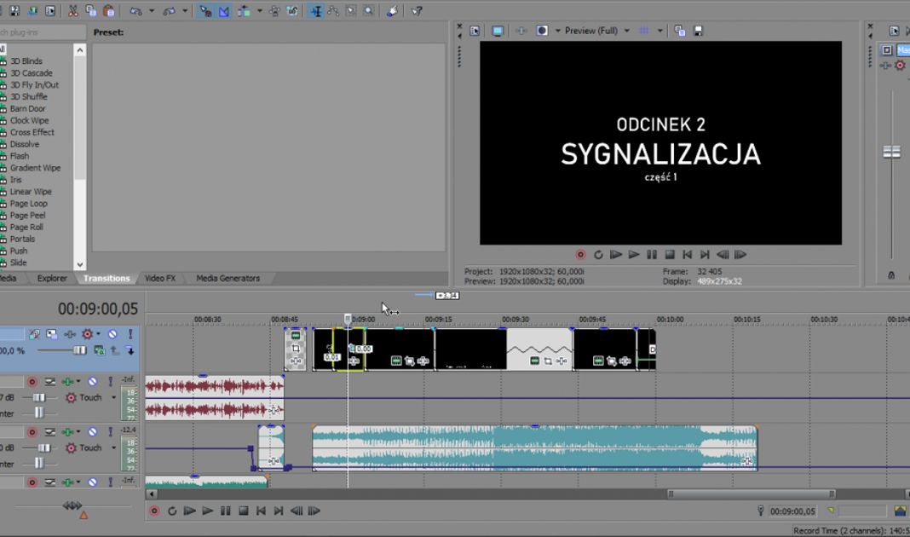Click the 00:09:30 mark on timeline ruler

click(515, 320)
